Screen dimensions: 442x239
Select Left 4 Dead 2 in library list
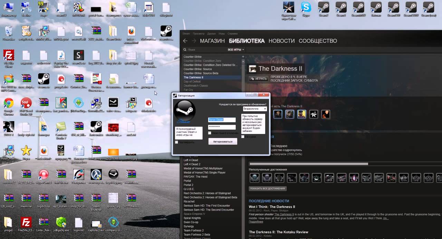click(192, 164)
